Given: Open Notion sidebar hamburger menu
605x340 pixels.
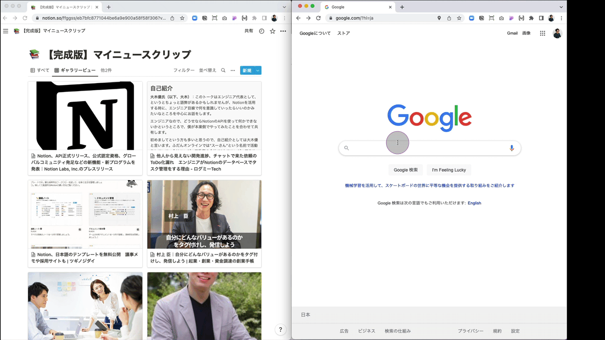Looking at the screenshot, I should pos(6,31).
